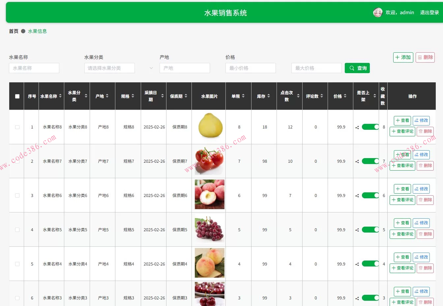Click the magnifier icon in the 查询 button
443x306 pixels.
[x=352, y=68]
